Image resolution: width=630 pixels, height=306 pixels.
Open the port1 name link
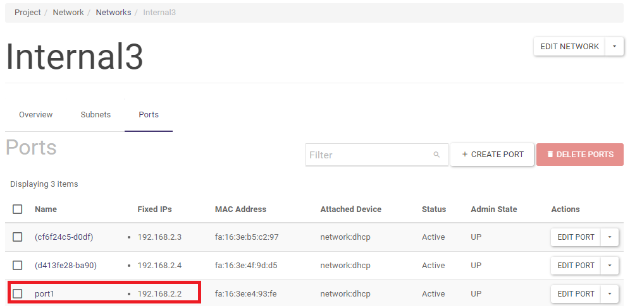click(x=44, y=293)
